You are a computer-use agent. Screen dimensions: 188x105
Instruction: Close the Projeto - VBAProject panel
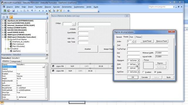click(47, 14)
